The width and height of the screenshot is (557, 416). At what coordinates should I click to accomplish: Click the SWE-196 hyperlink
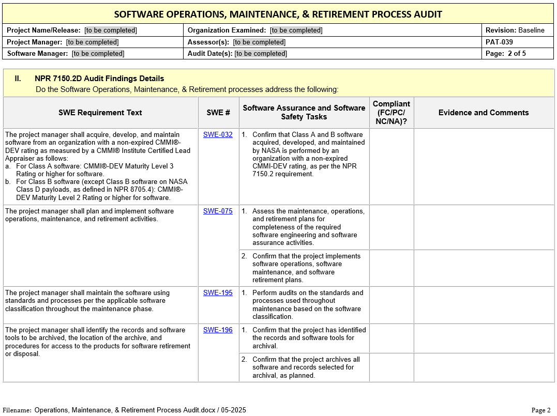(x=218, y=330)
